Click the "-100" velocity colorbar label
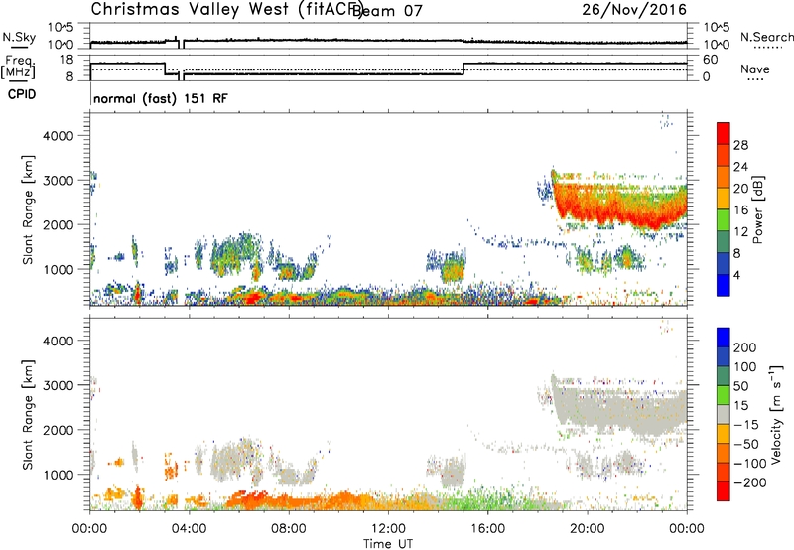The height and width of the screenshot is (550, 794). (x=750, y=464)
